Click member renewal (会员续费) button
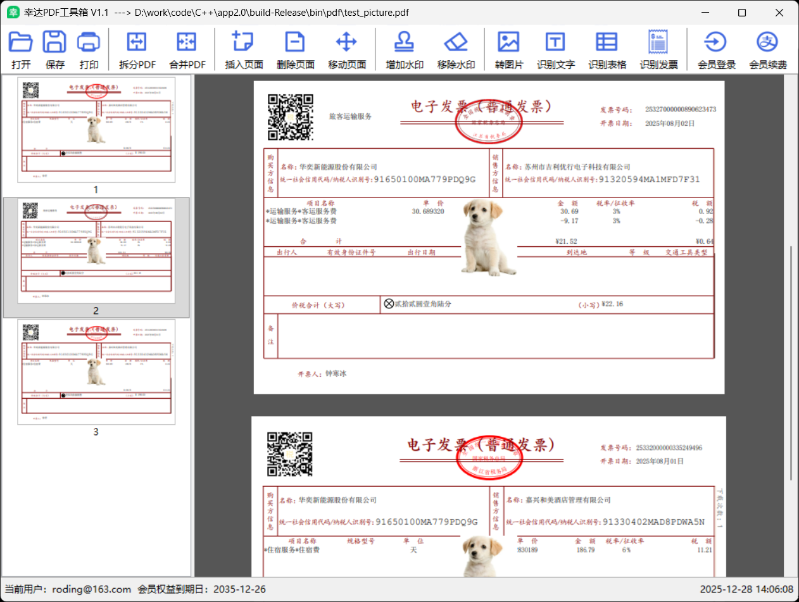 pos(767,42)
